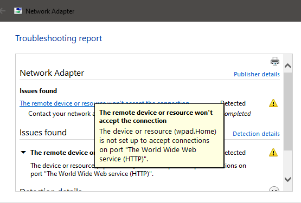Viewport: 301px width, 203px height.
Task: Click bold 'The remote device o' issue title
Action: (62, 153)
